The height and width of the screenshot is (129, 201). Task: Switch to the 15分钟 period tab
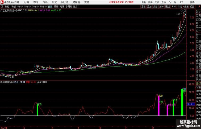(27, 7)
